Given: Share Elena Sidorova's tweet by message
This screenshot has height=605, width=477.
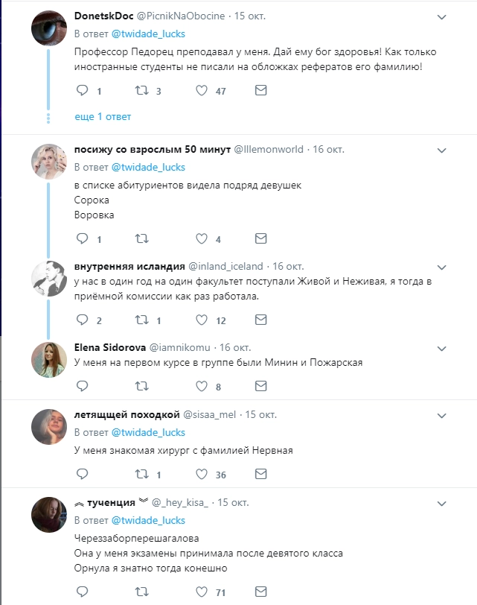Looking at the screenshot, I should tap(260, 387).
